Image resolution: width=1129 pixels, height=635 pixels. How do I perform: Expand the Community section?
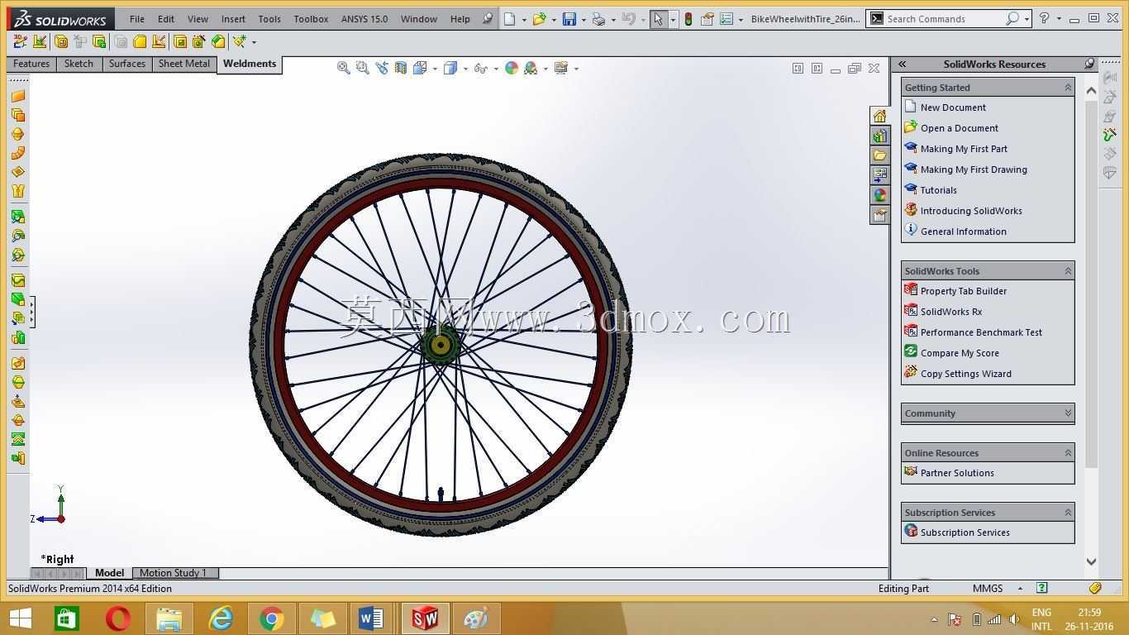point(1068,413)
